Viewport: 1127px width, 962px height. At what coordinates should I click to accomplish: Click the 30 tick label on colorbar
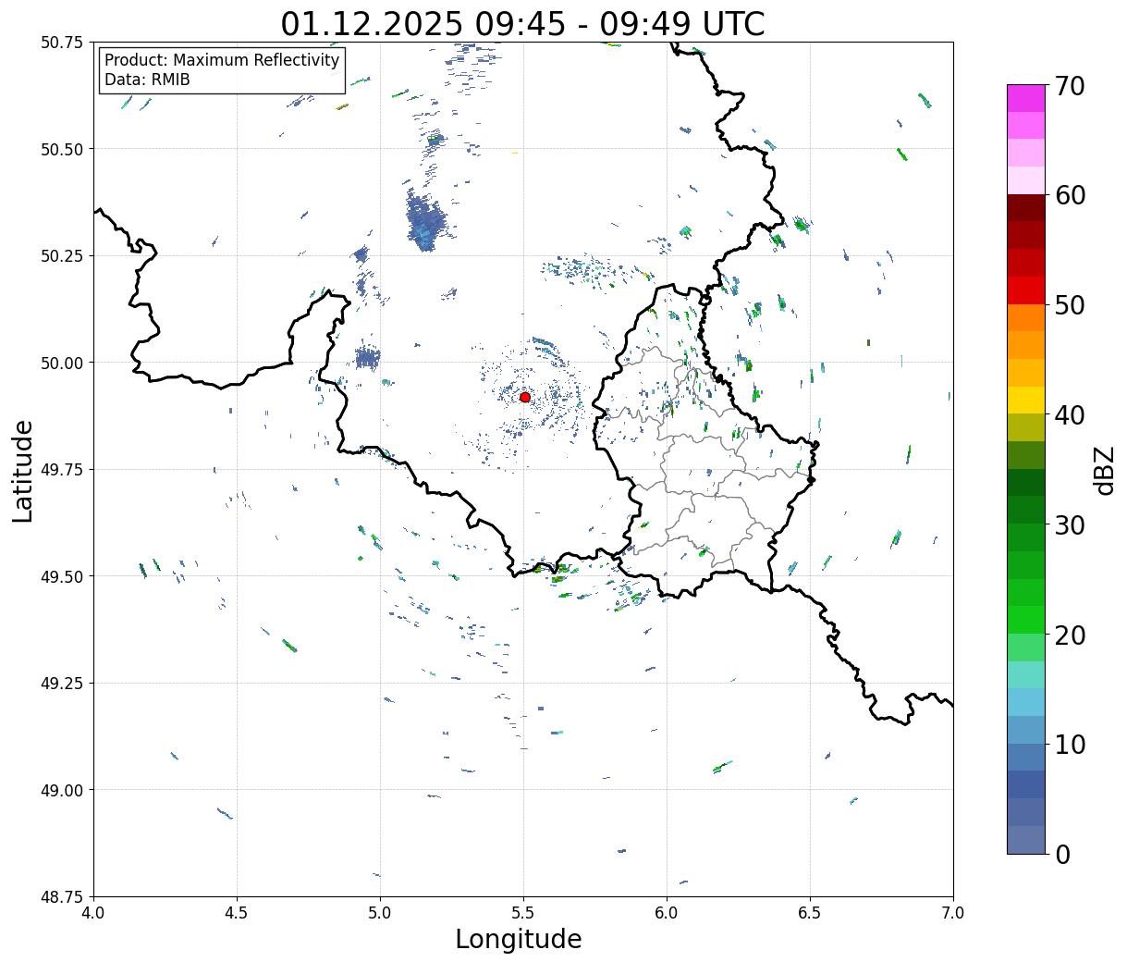coord(1069,524)
